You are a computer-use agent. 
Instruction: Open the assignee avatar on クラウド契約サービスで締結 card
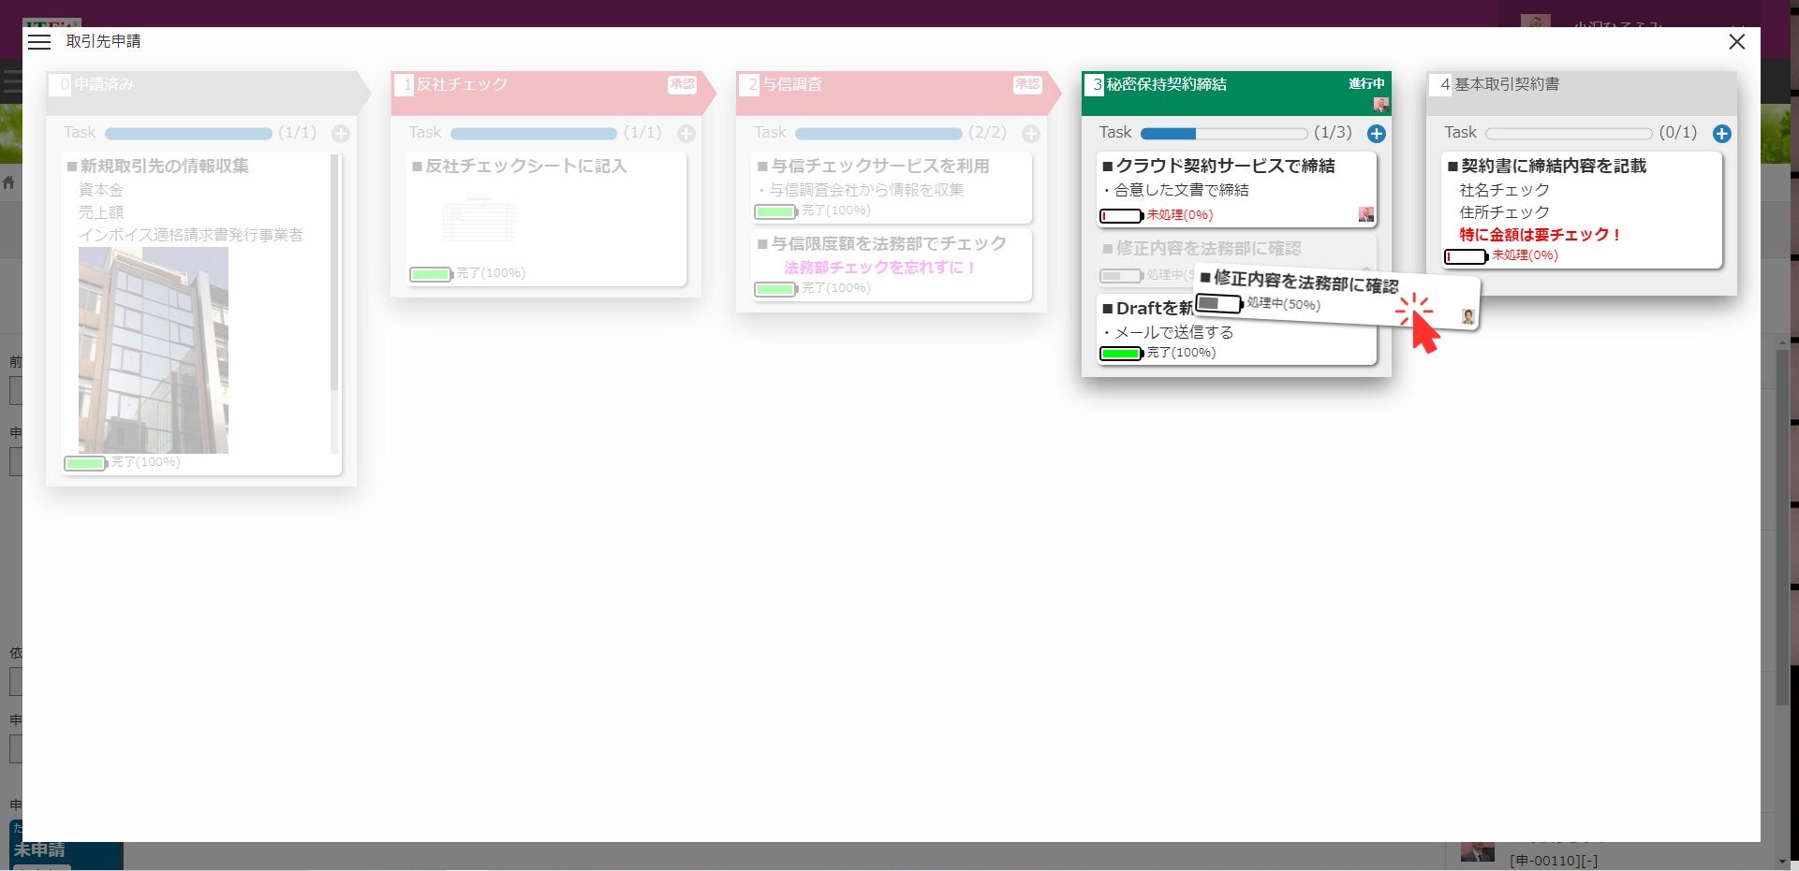coord(1366,214)
